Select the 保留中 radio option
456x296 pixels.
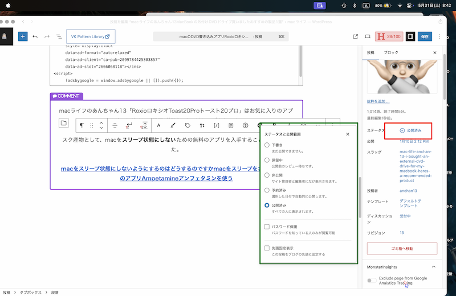coord(267,160)
